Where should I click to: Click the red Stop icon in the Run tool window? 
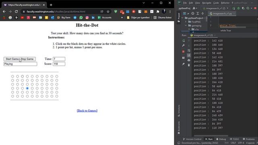(x=183, y=52)
